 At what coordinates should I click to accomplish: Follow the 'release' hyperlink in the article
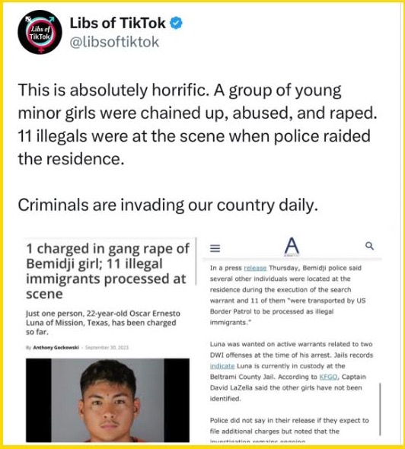[255, 268]
